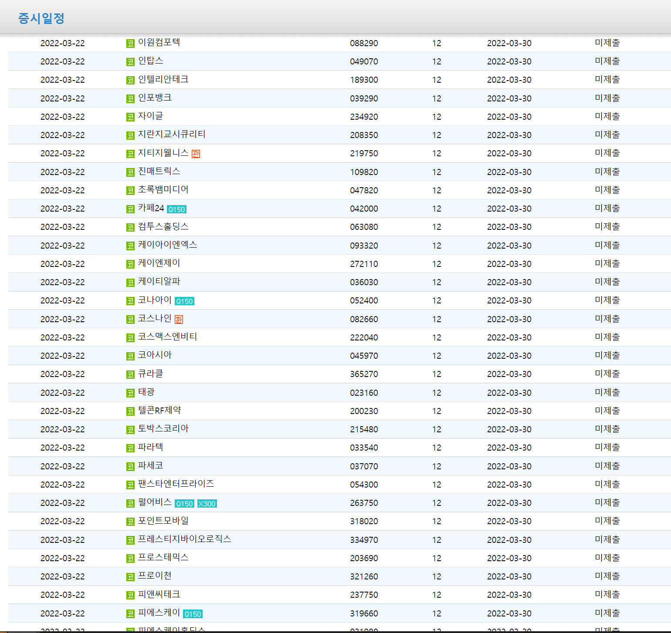Viewport: 671px width, 633px height.
Task: Click stock code 047820
Action: tap(364, 191)
